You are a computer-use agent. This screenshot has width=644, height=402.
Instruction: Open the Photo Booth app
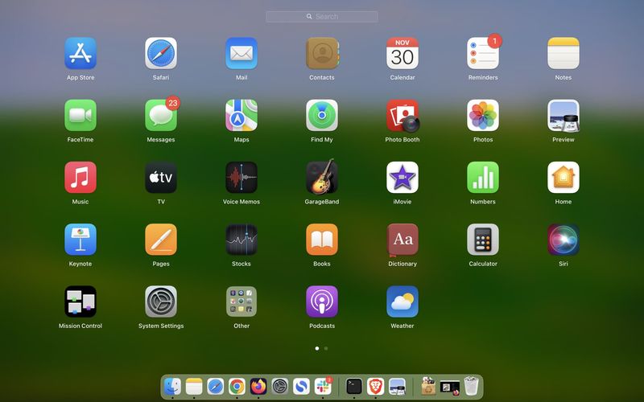[402, 115]
